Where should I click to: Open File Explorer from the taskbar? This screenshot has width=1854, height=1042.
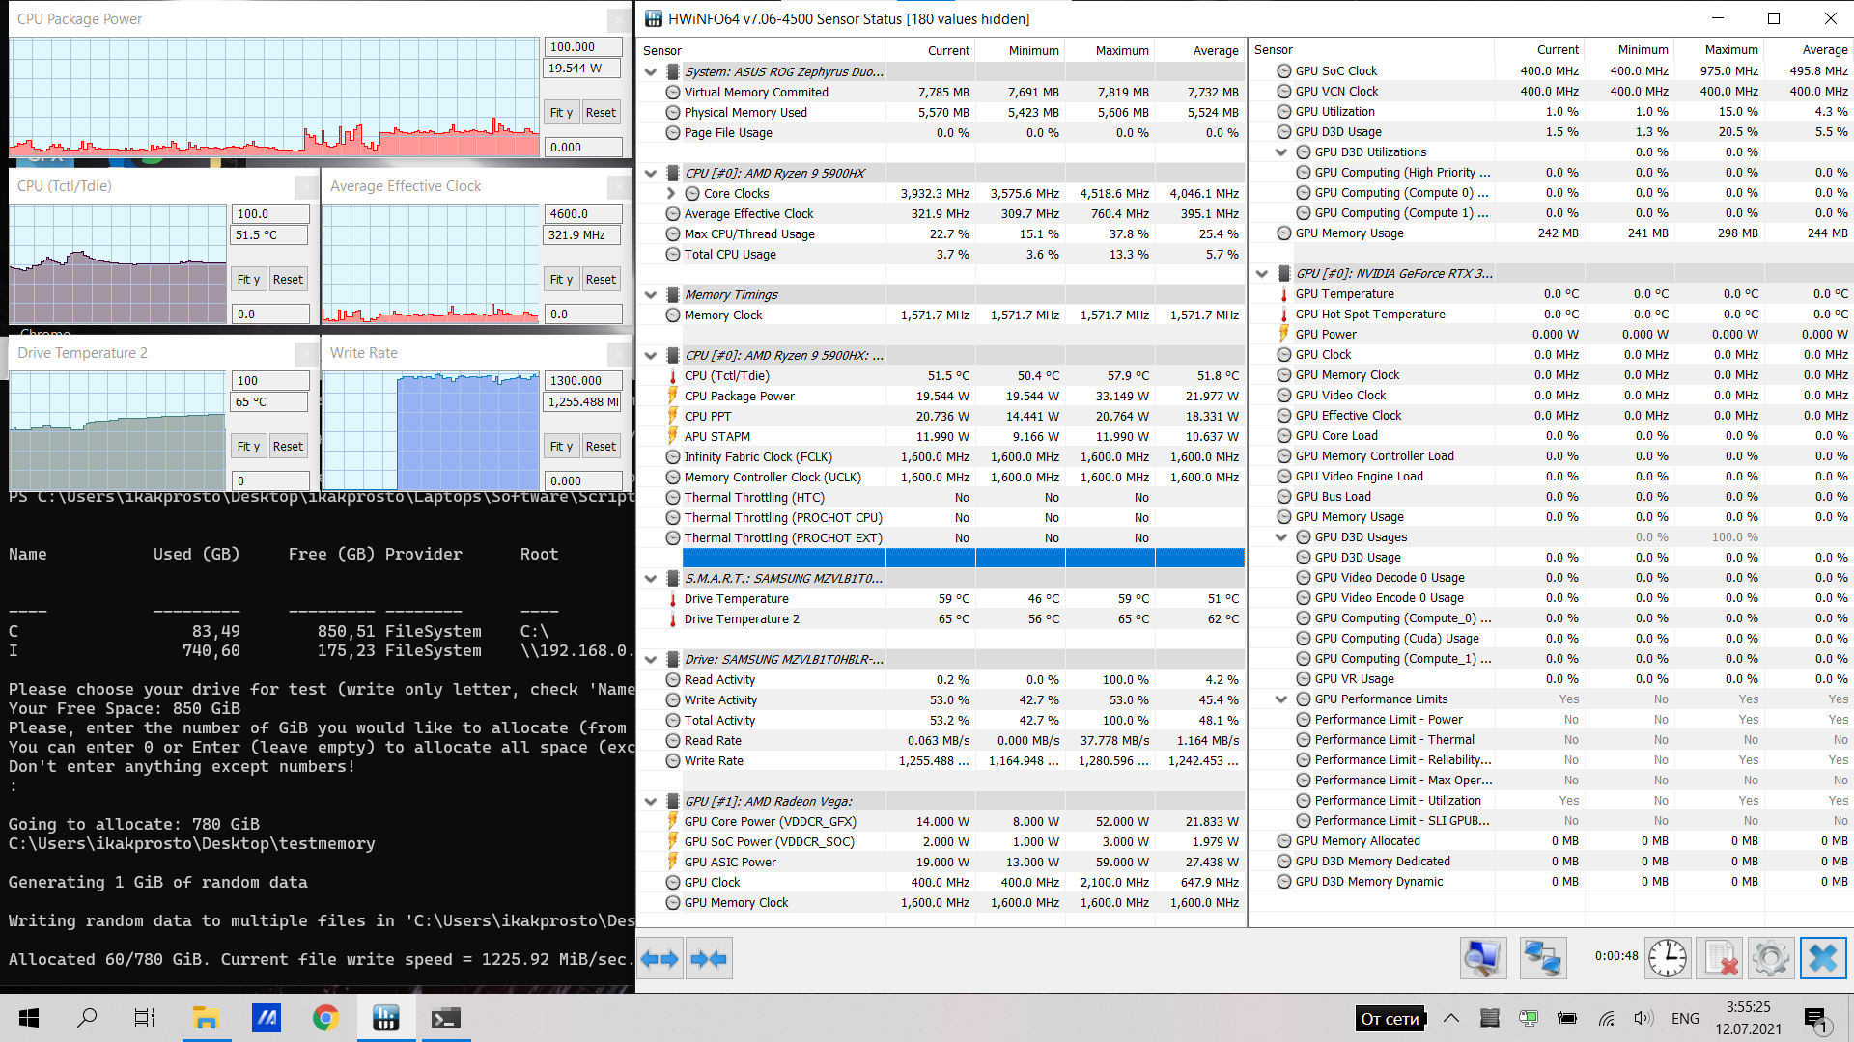pos(206,1018)
